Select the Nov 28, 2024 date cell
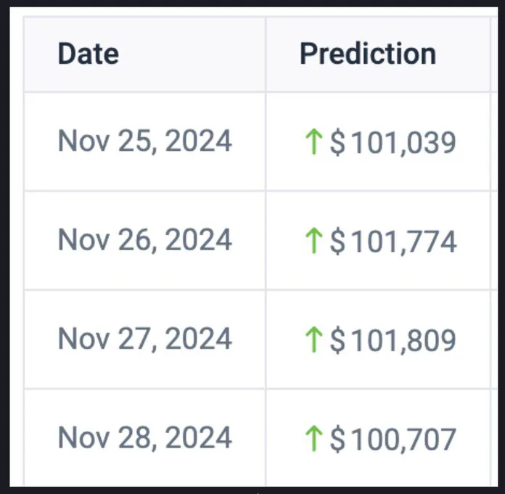 pos(144,437)
